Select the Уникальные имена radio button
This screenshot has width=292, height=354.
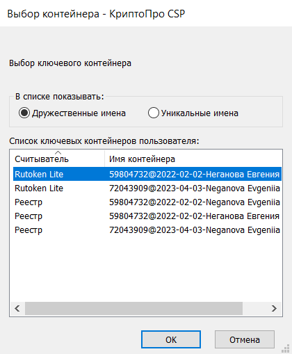pos(154,113)
